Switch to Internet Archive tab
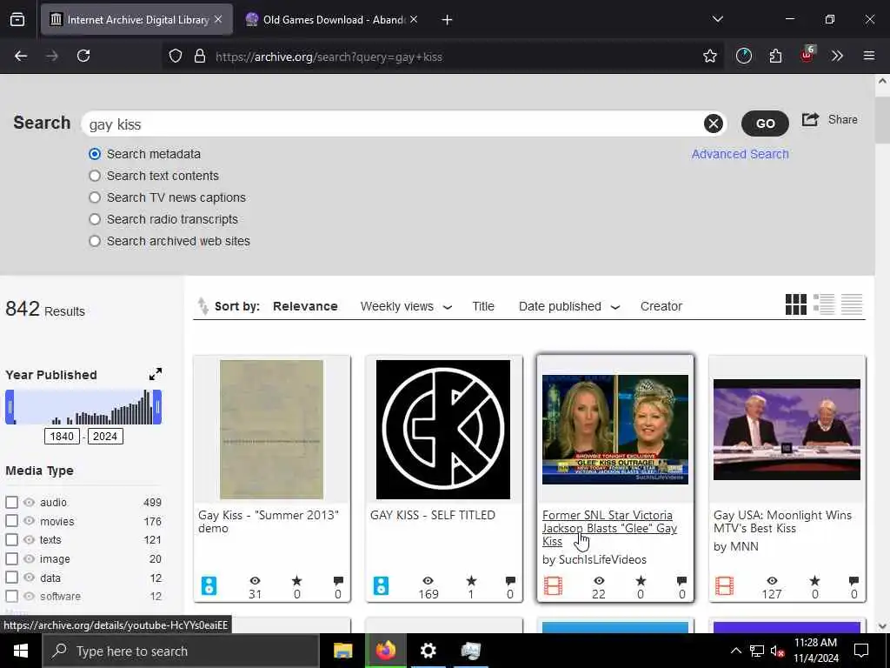The image size is (890, 668). click(x=136, y=19)
